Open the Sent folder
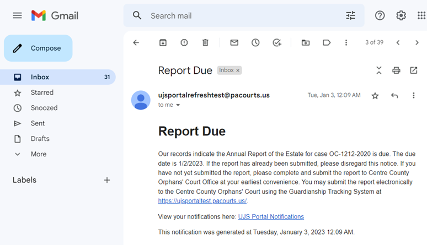 (x=38, y=123)
